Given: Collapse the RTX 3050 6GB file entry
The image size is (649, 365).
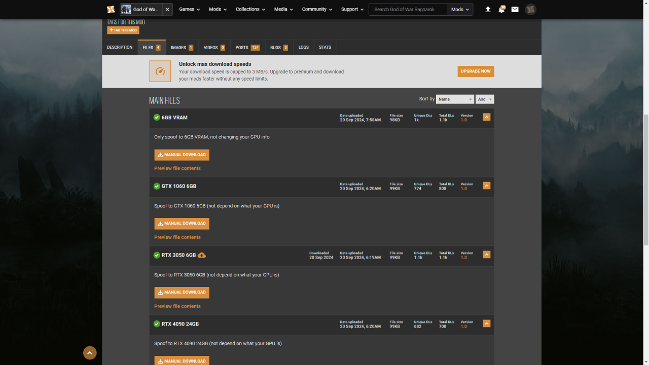Looking at the screenshot, I should pos(486,254).
